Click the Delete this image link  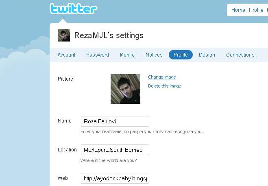(x=164, y=86)
